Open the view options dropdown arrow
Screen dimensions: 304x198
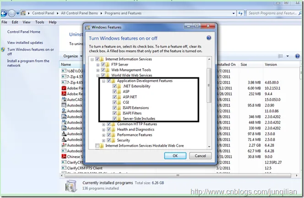pyautogui.click(x=288, y=56)
